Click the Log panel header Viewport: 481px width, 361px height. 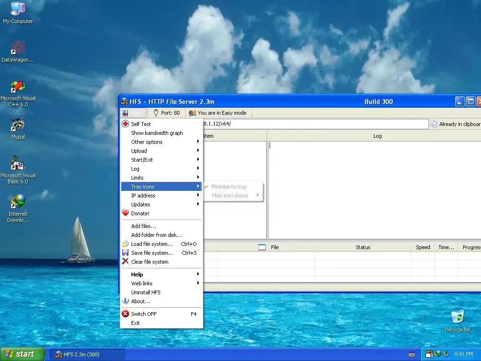374,136
